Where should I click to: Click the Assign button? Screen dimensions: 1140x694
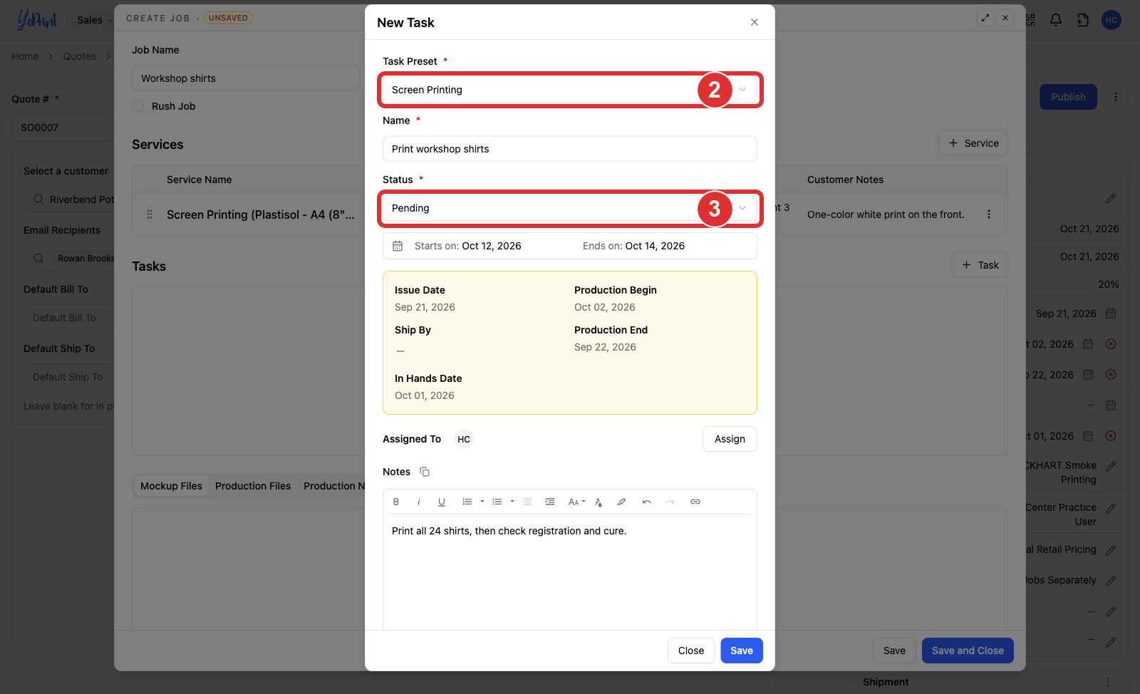click(x=730, y=439)
